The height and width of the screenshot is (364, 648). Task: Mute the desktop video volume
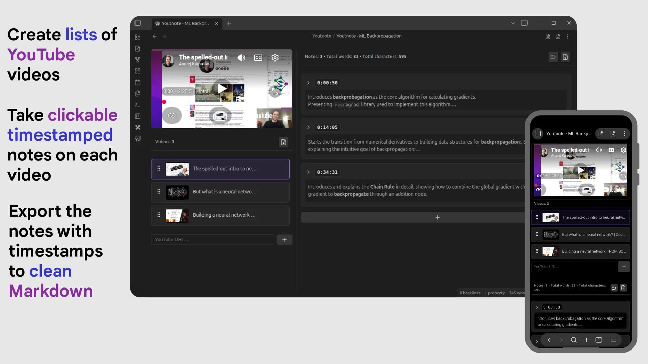241,58
